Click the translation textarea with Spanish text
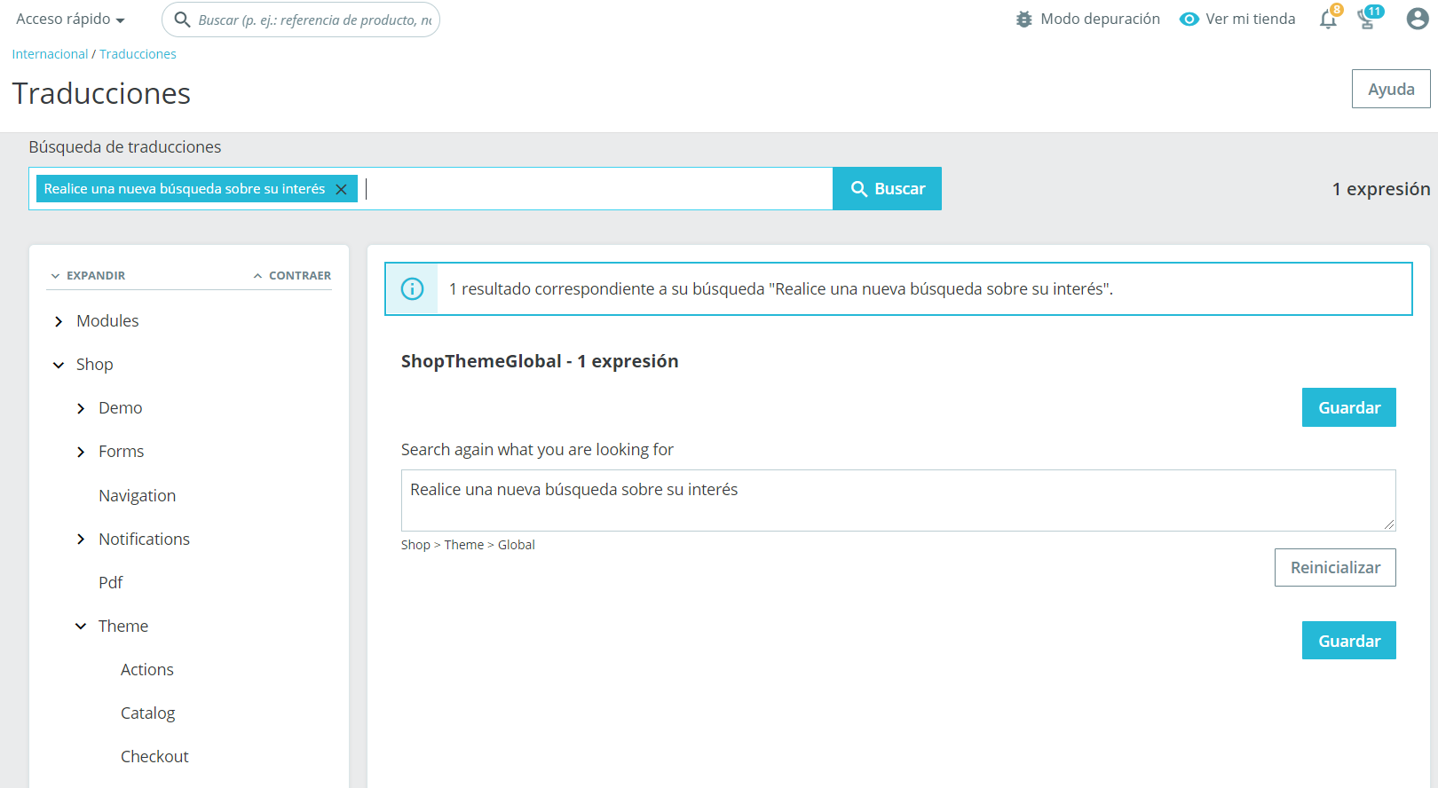 point(898,500)
